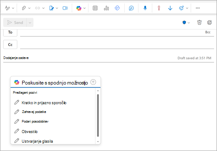The height and width of the screenshot is (151, 217).
Task: Click the Send button
Action: pyautogui.click(x=15, y=23)
